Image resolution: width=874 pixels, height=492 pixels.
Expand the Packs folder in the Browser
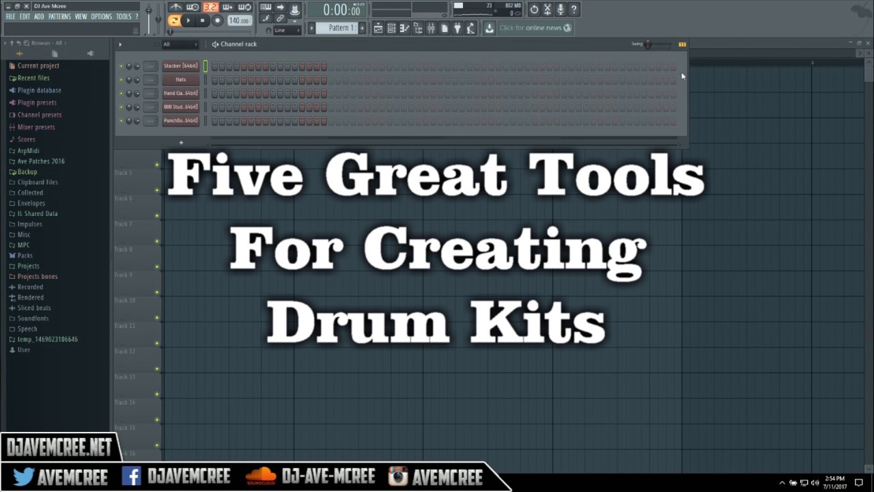click(x=25, y=255)
